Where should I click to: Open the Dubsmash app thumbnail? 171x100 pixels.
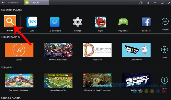[x=97, y=50]
